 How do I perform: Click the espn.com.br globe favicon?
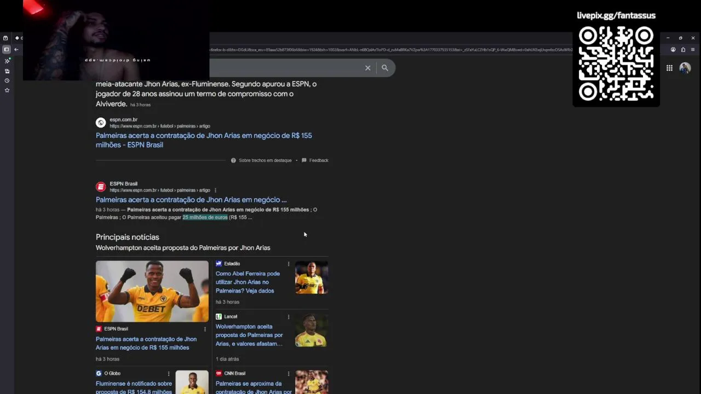tap(101, 123)
